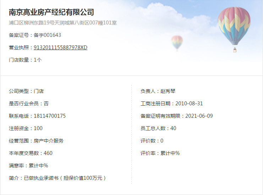Click the review count 评价数 field
263x195 pixels.
click(152, 141)
